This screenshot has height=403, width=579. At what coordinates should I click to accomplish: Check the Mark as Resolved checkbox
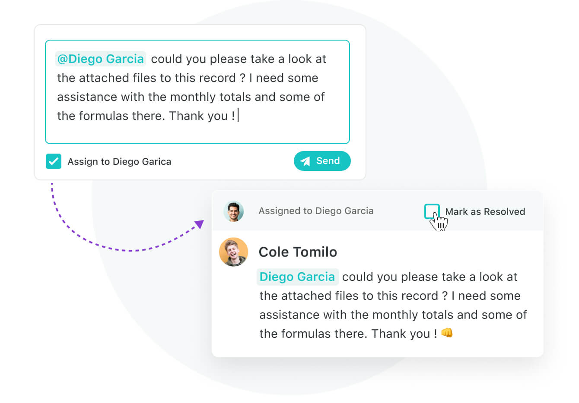point(432,211)
